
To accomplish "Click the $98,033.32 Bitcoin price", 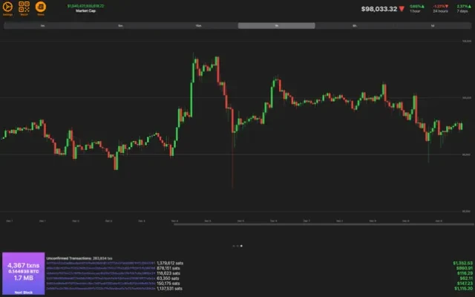I will pos(379,9).
